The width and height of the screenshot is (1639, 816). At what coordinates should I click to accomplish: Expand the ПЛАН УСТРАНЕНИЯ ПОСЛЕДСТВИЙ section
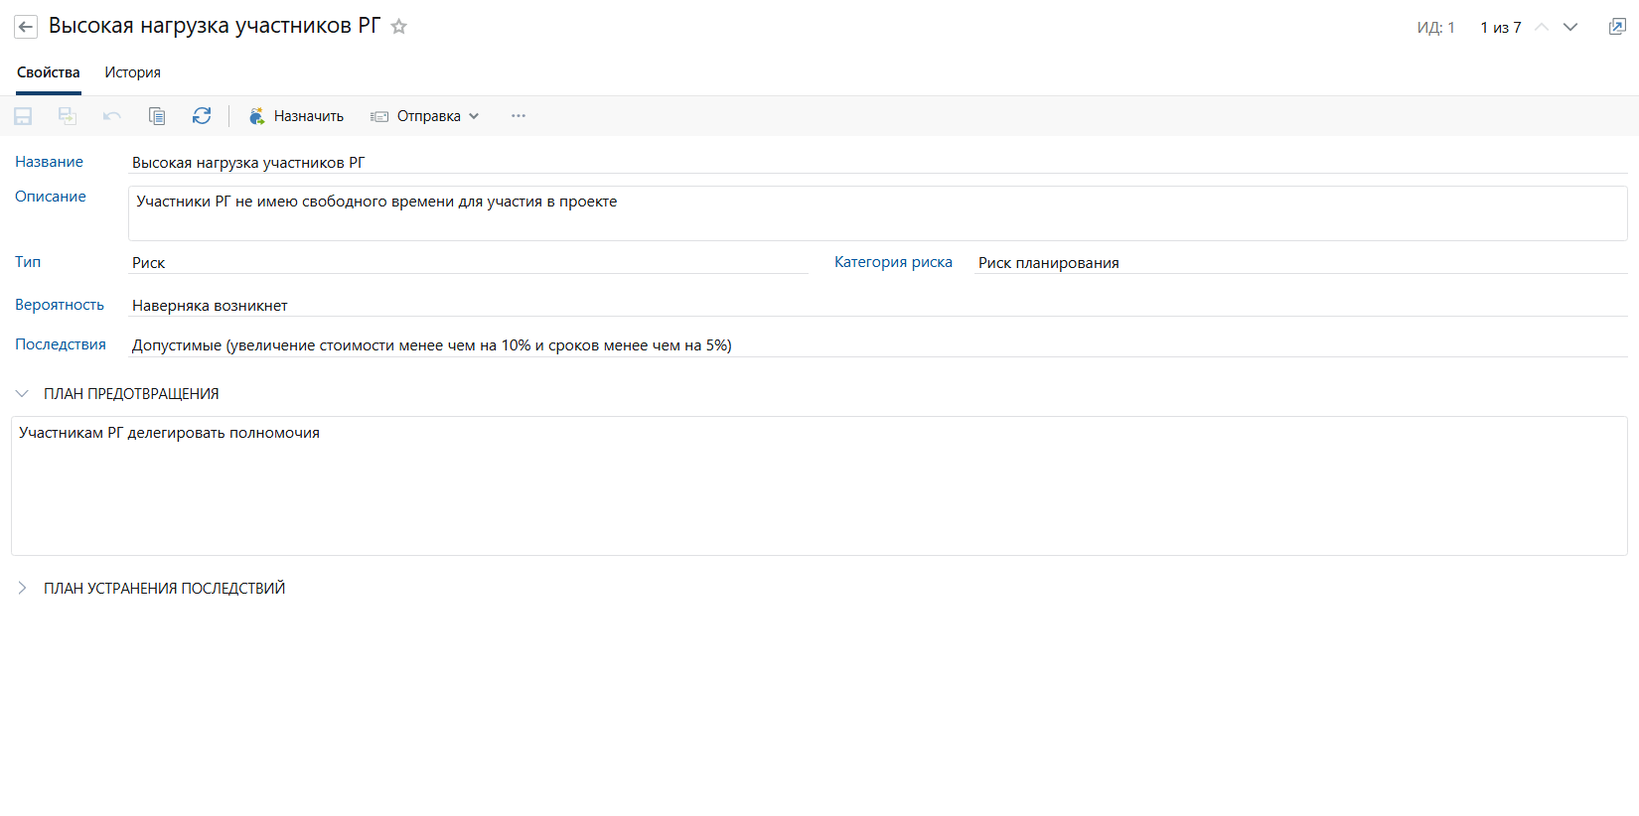22,589
